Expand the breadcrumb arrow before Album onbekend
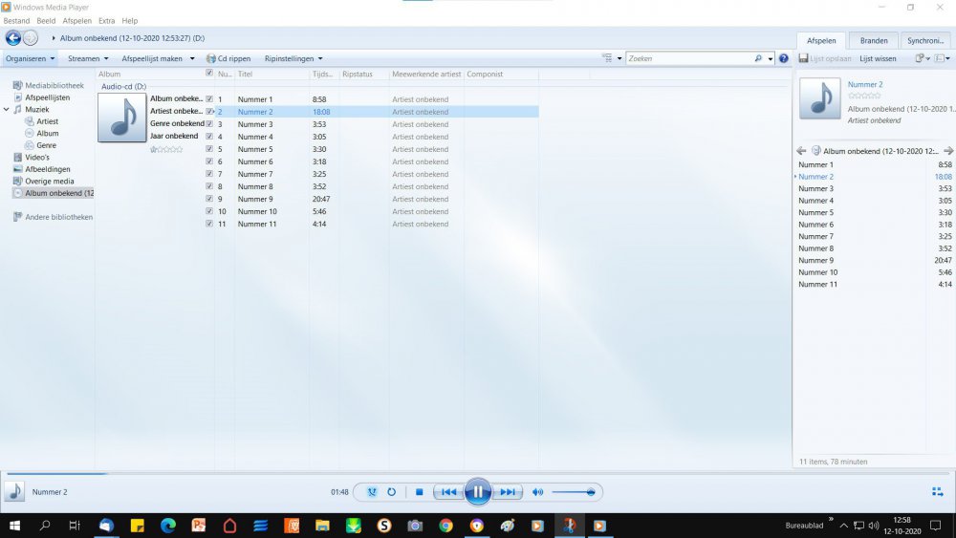956x538 pixels. coord(54,38)
